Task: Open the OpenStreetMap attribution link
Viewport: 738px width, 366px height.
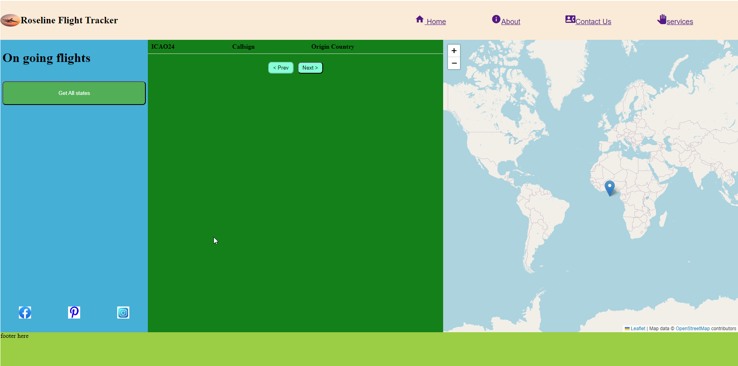Action: (692, 328)
